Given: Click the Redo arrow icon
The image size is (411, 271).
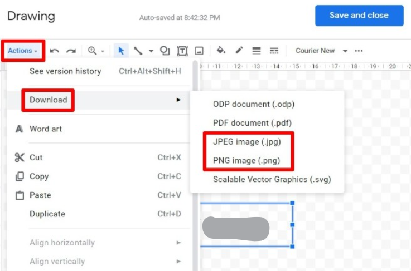Looking at the screenshot, I should (x=71, y=51).
